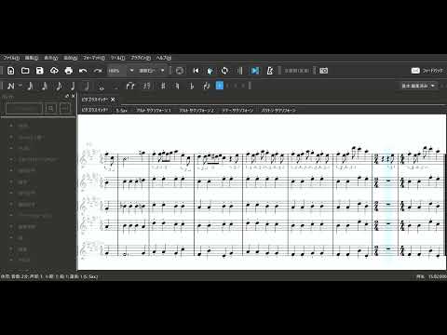Open a score file via folder icon

pyautogui.click(x=25, y=71)
